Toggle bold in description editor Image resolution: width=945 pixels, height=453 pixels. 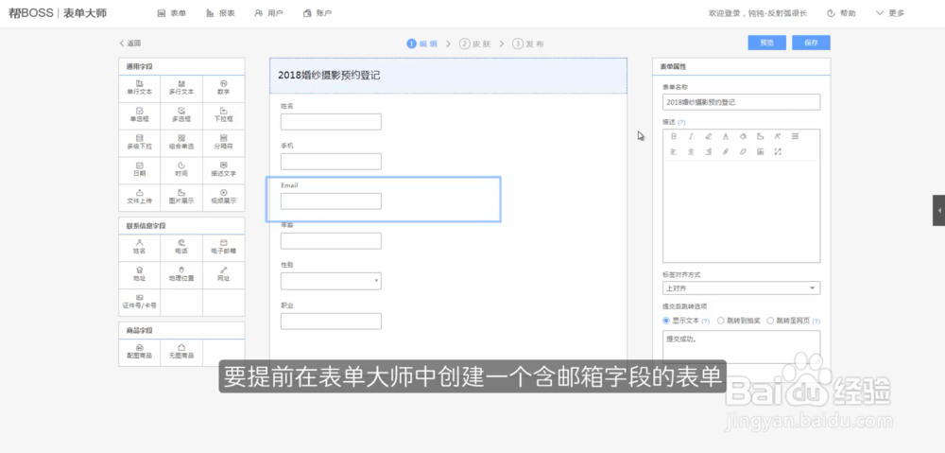click(x=674, y=136)
